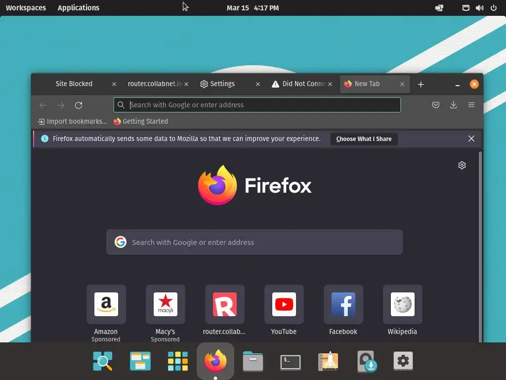Screen dimensions: 506x380
Task: Close the New Tab tab
Action: (402, 84)
